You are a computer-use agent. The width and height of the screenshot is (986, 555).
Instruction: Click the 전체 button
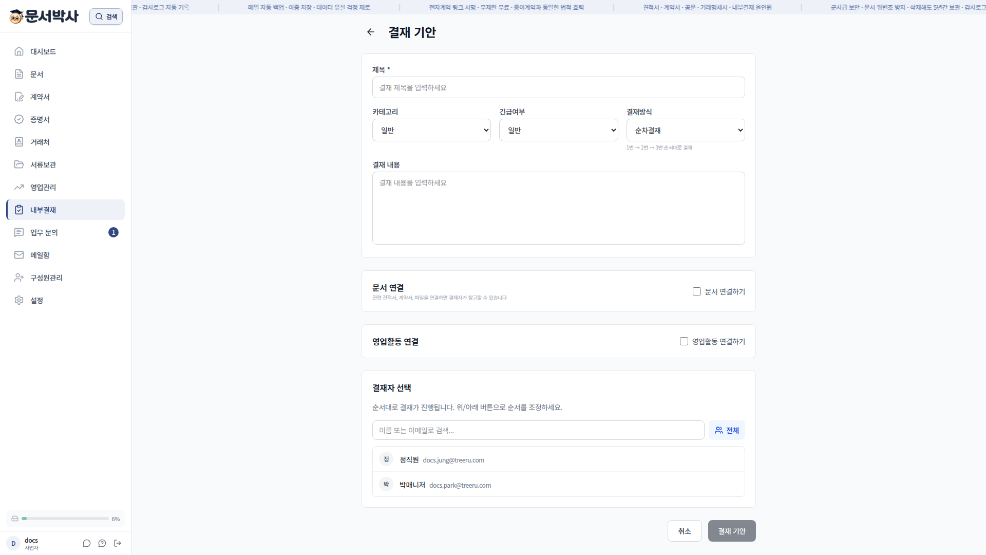pos(727,430)
